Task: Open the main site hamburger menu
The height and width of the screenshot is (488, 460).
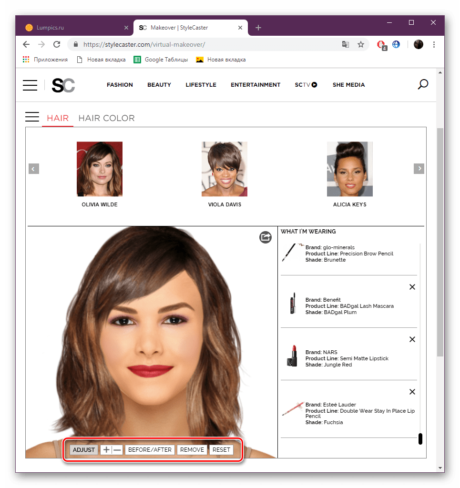Action: [30, 85]
